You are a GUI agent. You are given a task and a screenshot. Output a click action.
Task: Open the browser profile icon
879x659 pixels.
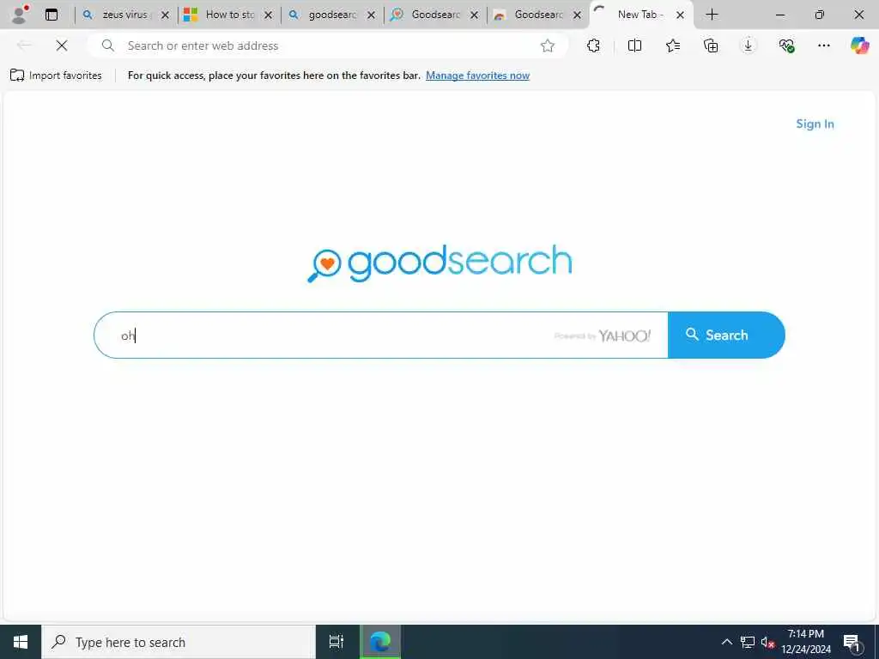pos(20,15)
